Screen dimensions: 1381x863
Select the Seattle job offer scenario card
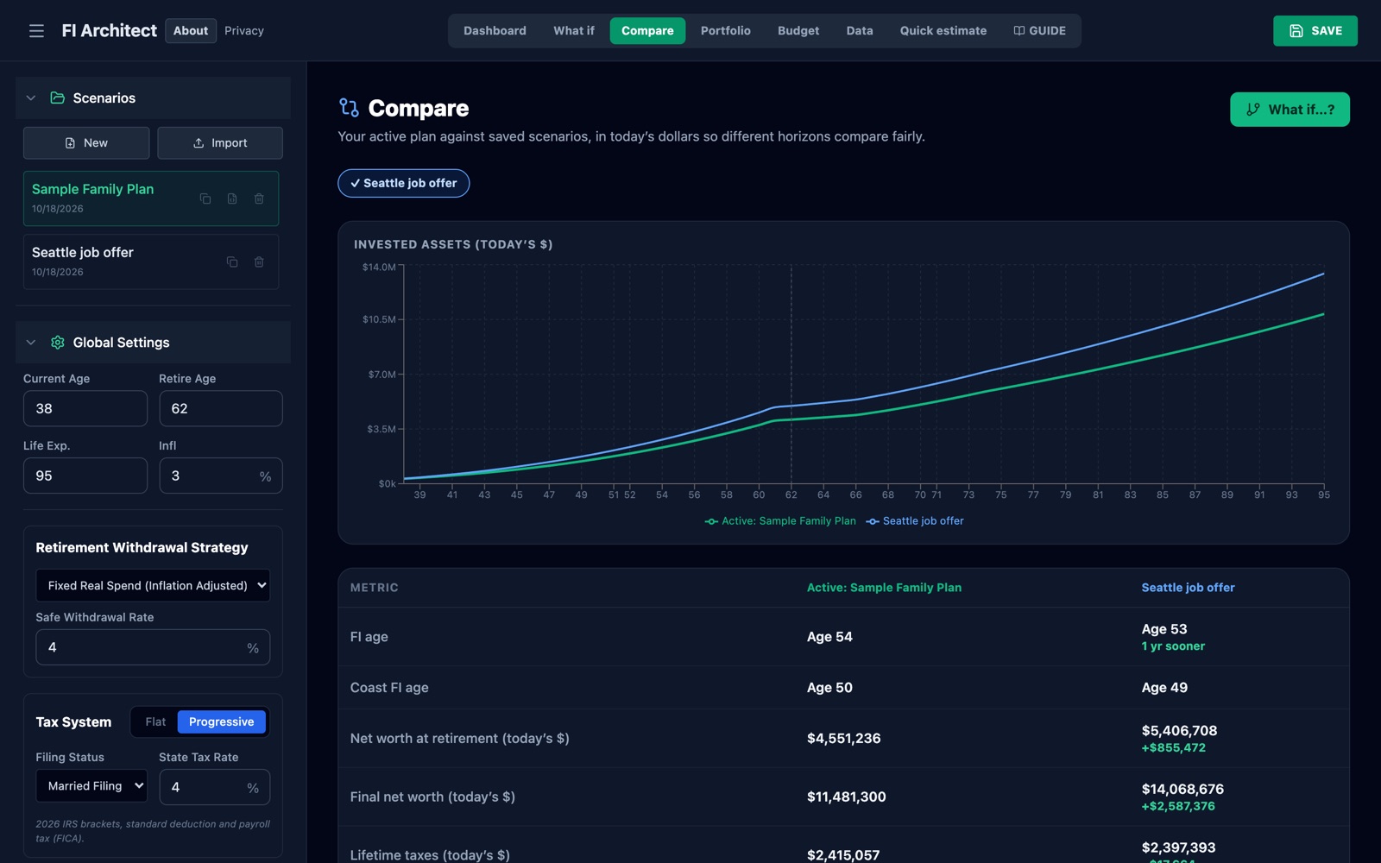(x=151, y=261)
